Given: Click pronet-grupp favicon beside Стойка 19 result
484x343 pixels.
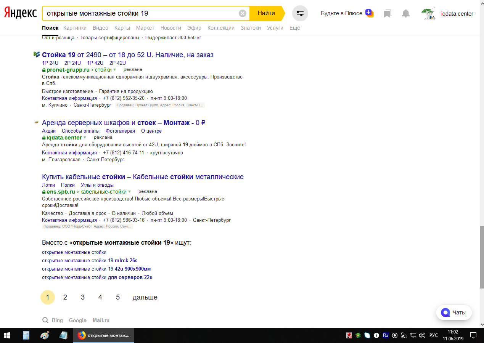Looking at the screenshot, I should point(37,54).
